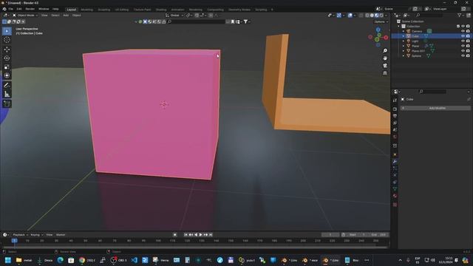The height and width of the screenshot is (266, 473).
Task: Select the Measure tool
Action: tap(7, 94)
